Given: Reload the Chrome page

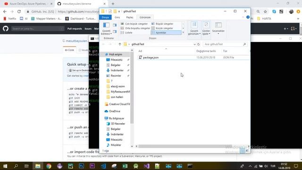Looking at the screenshot, I should click(x=19, y=11).
